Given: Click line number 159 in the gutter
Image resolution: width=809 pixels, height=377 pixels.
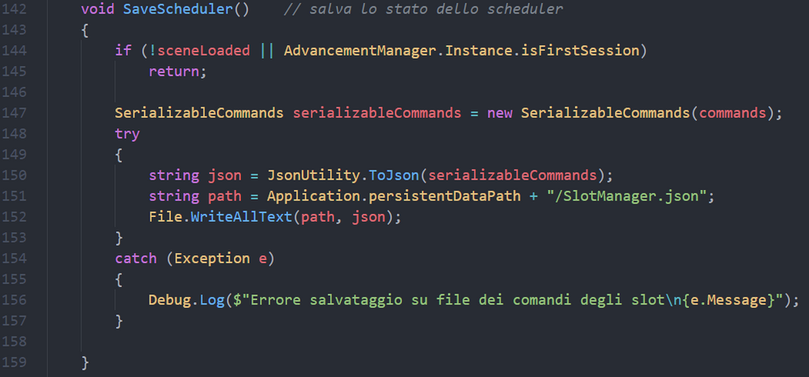Looking at the screenshot, I should (14, 362).
